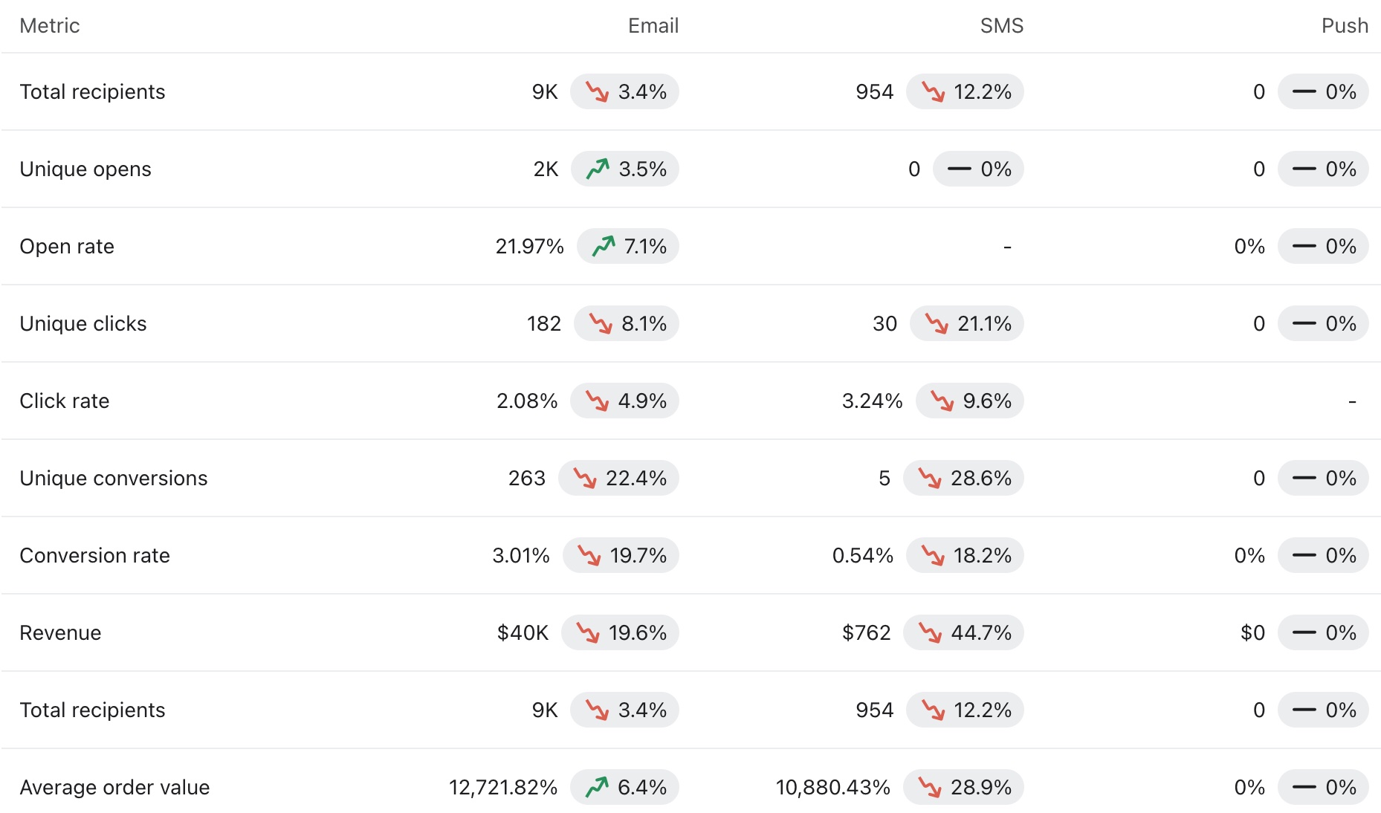Screen dimensions: 1381x813
Task: Click the red down-trend arrow for Email unique clicks
Action: tap(600, 324)
